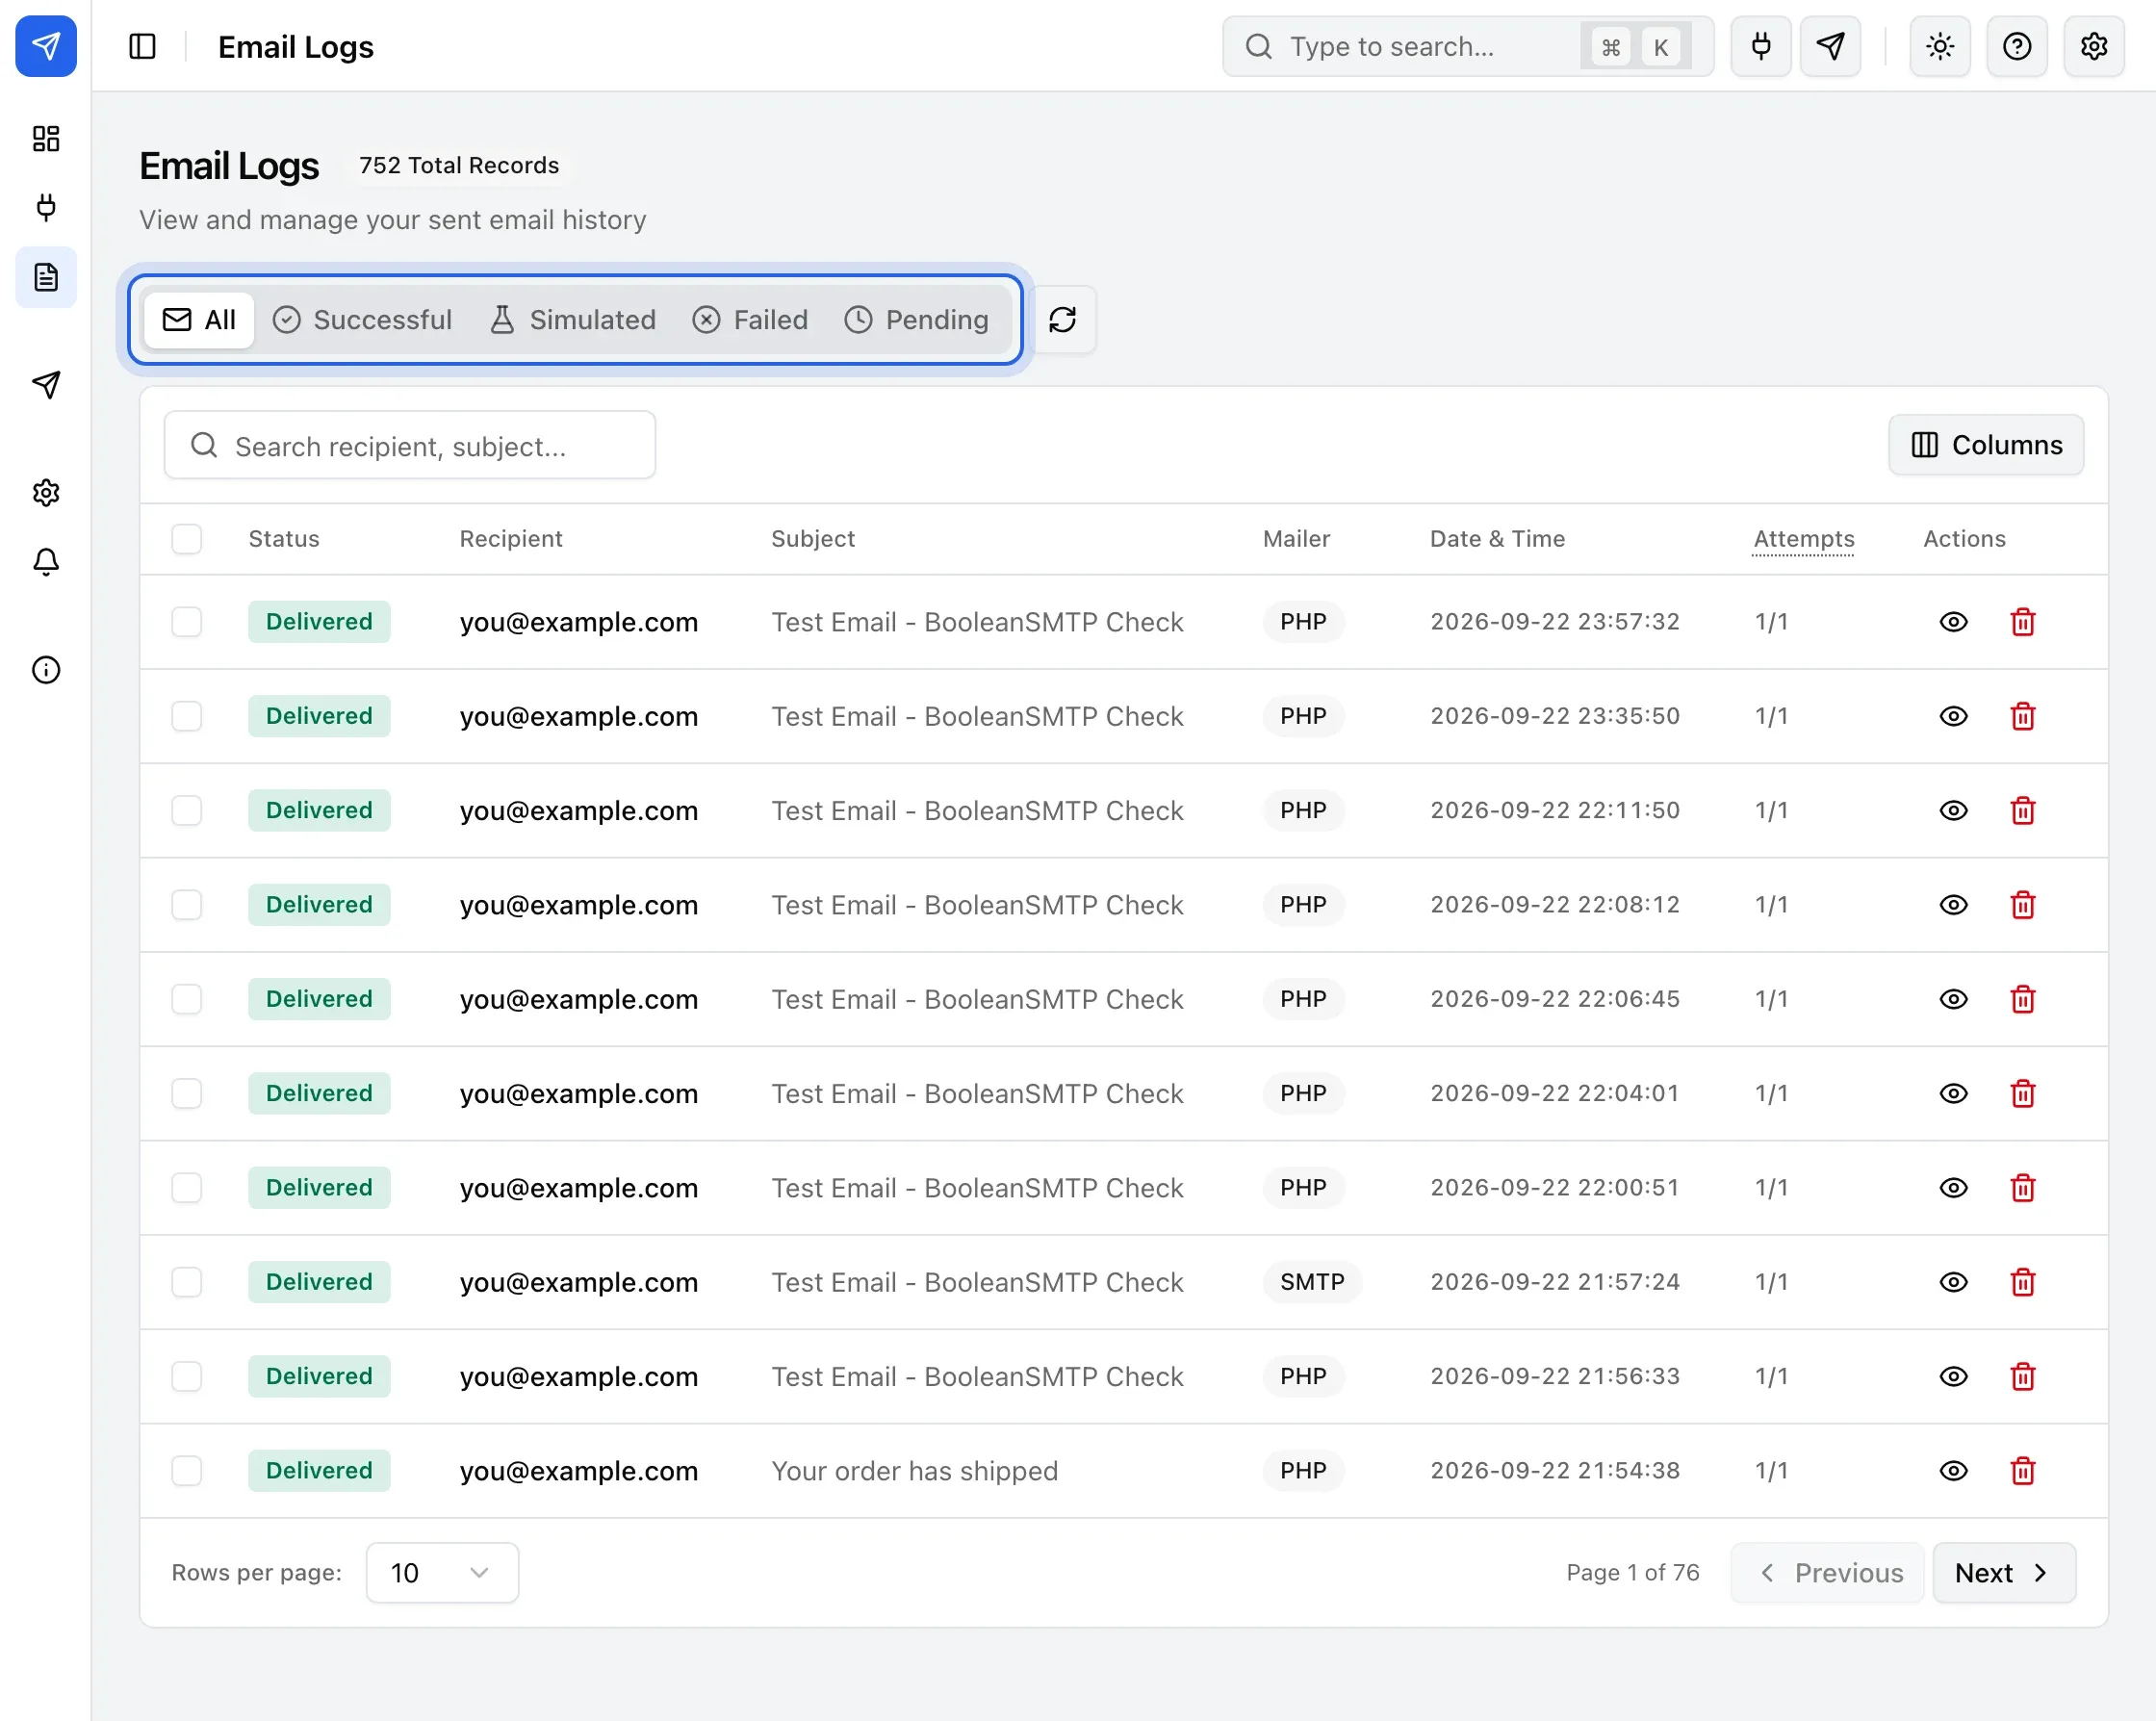The height and width of the screenshot is (1721, 2156).
Task: Select the row dated 23:35:50
Action: pos(187,716)
